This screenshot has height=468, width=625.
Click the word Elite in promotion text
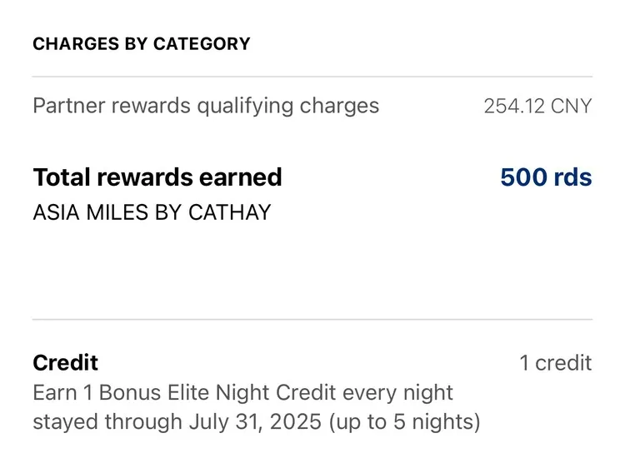[x=188, y=393]
